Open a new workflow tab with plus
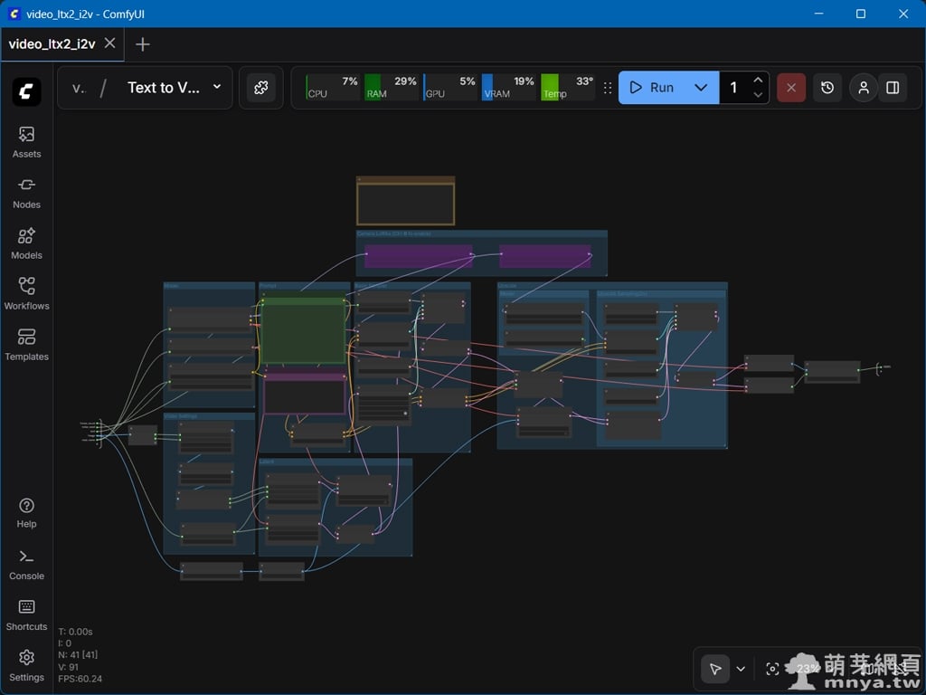Viewport: 926px width, 695px height. pyautogui.click(x=142, y=44)
